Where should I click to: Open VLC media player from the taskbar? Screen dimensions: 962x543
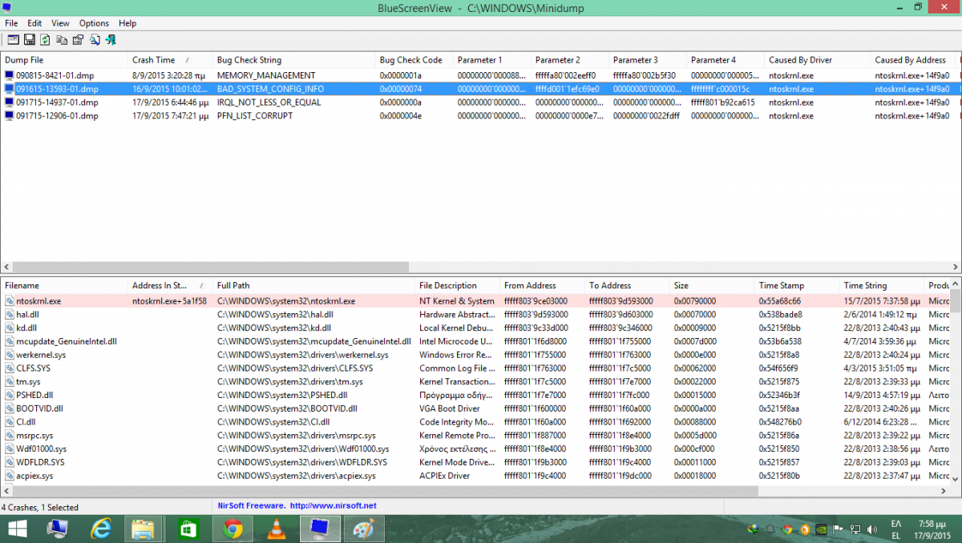tap(277, 529)
